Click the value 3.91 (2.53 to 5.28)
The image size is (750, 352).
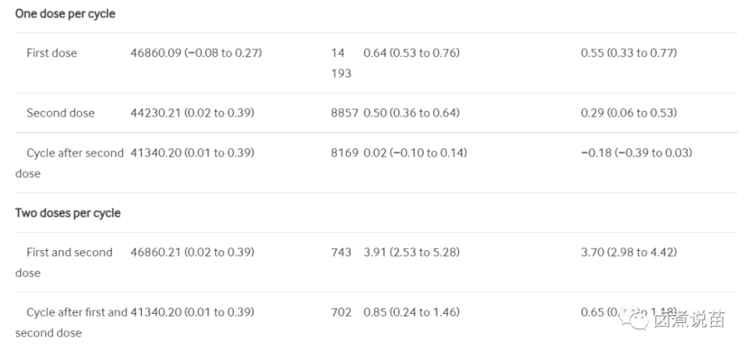pyautogui.click(x=411, y=252)
